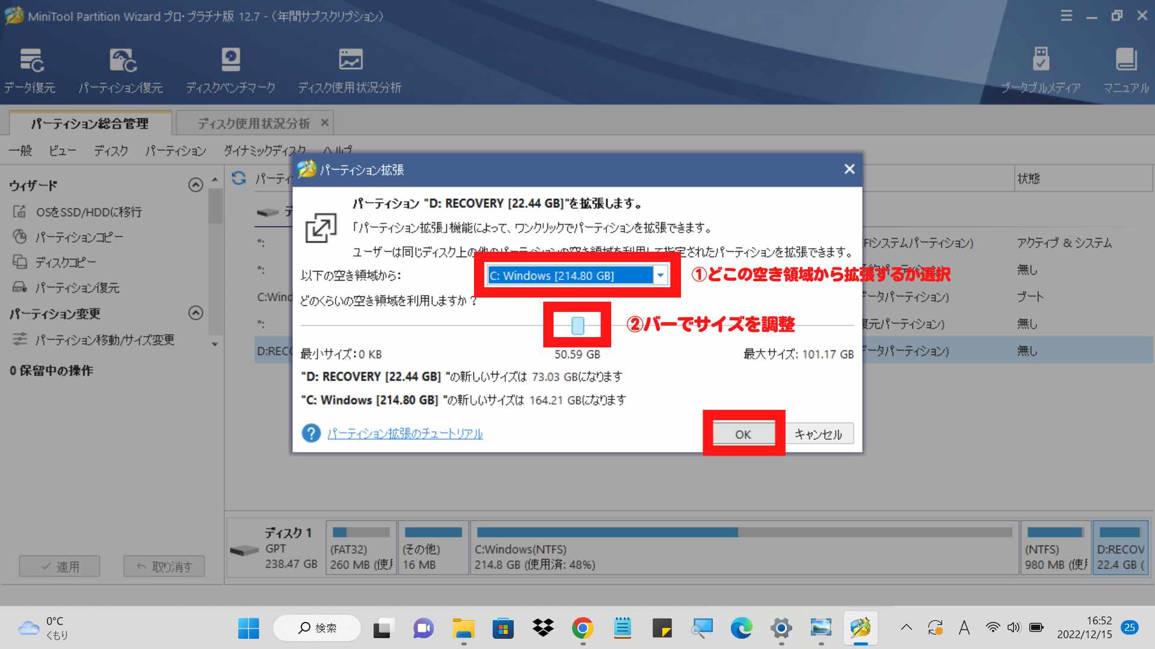Click the free space size slider handle
1155x649 pixels.
pyautogui.click(x=577, y=326)
